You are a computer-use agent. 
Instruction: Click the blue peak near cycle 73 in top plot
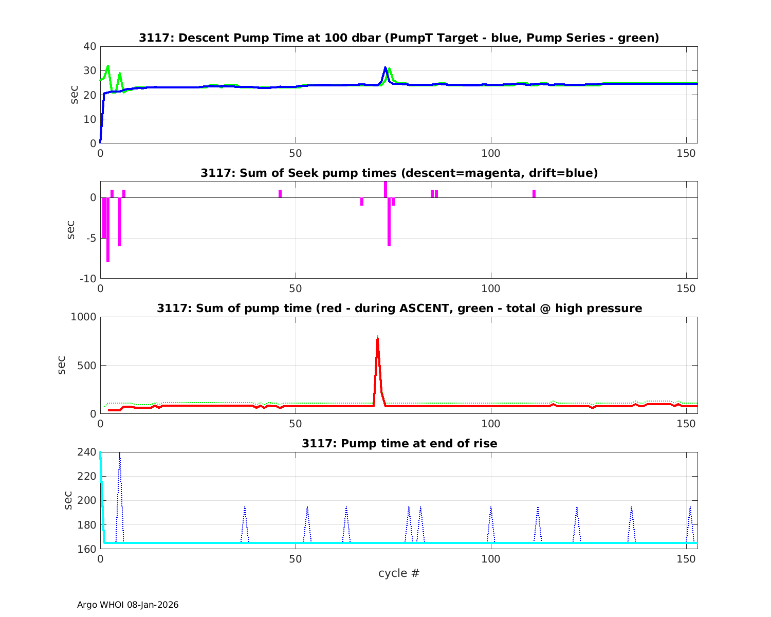point(385,68)
